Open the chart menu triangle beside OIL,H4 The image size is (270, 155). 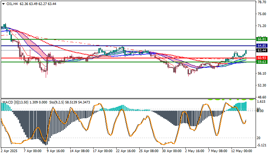(4, 4)
